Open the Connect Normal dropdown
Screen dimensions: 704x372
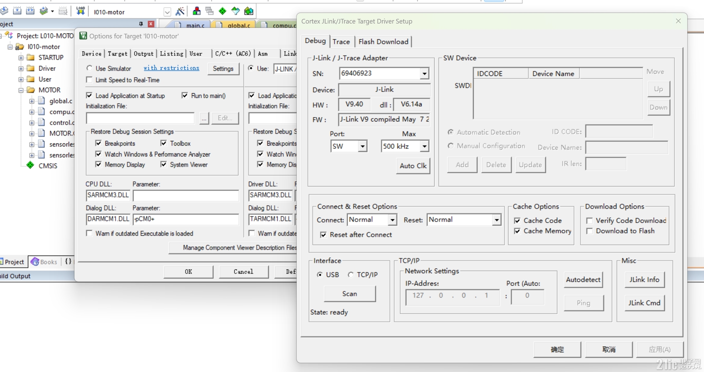click(x=392, y=220)
